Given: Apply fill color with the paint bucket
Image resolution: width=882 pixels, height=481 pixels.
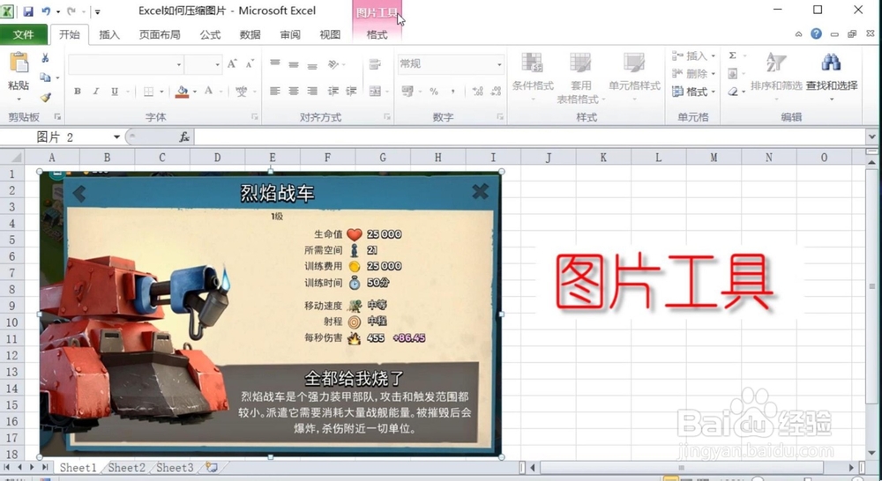Looking at the screenshot, I should tap(182, 91).
